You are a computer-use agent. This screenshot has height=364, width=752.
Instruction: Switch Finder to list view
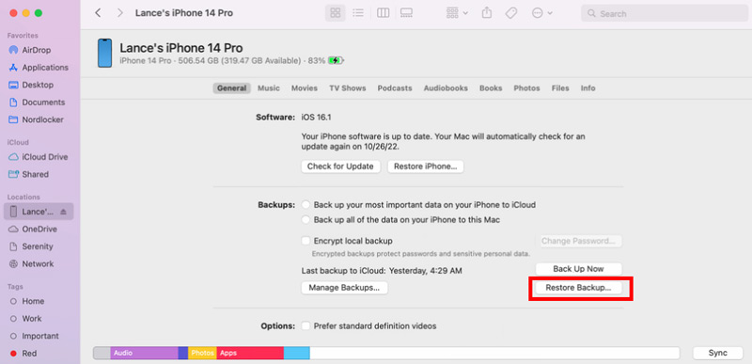point(358,13)
